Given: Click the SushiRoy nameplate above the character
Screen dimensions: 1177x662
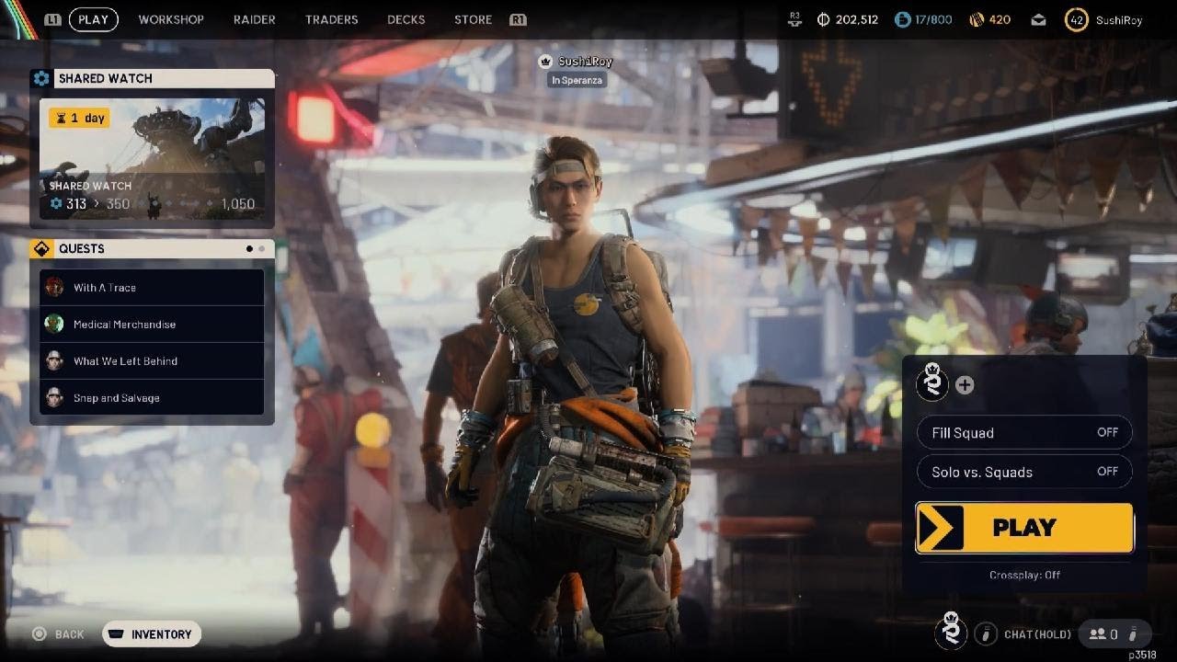Looking at the screenshot, I should [x=585, y=62].
